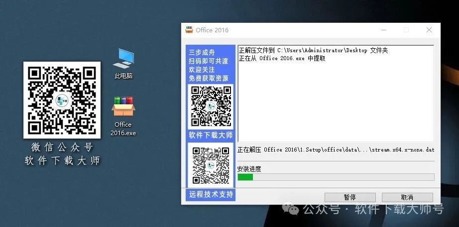Click the 欢迎关注 text in the sidebar
Viewport: 459px width, 227px height.
[x=202, y=70]
